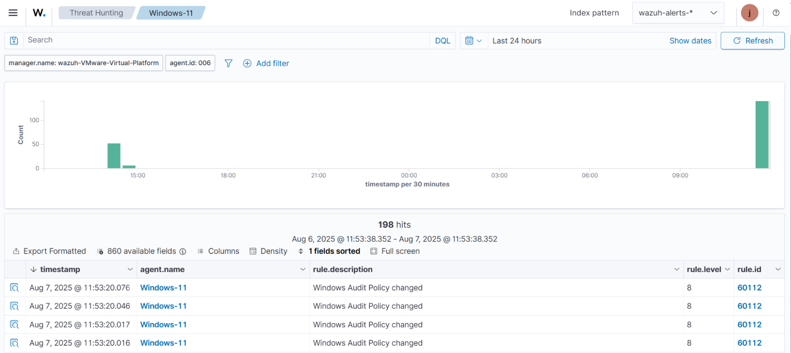
Task: Click the agent.id: 006 filter pill
Action: pos(190,63)
